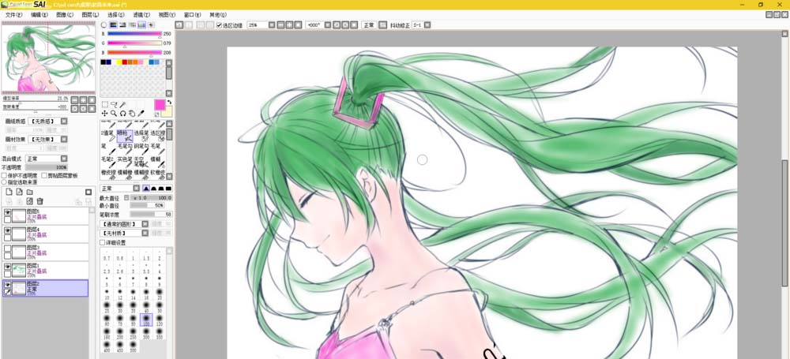Select the 实色笔 brush tool
Viewport: 790px width, 359px height.
125,162
